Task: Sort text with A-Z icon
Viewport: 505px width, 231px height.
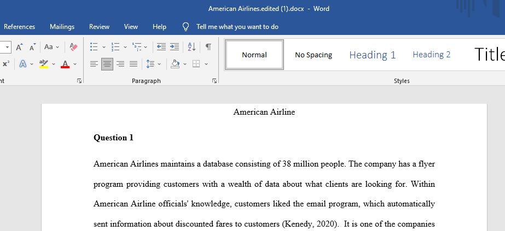Action: [x=191, y=47]
